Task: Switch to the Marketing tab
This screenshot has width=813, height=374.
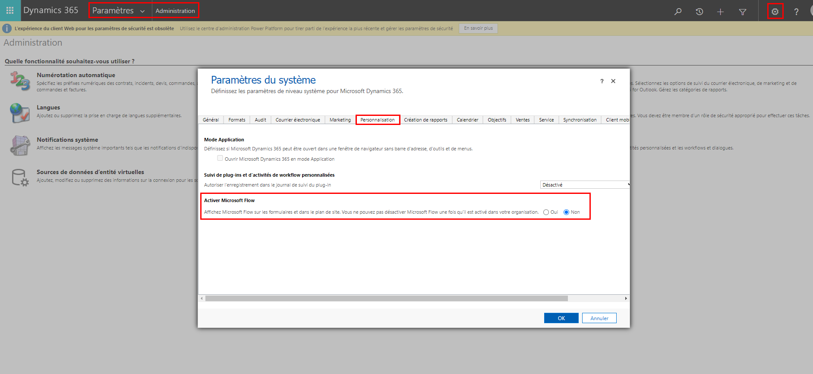Action: tap(340, 120)
